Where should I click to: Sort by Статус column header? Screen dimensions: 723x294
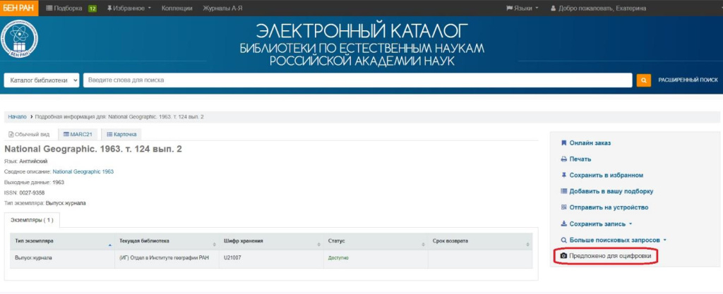[376, 241]
